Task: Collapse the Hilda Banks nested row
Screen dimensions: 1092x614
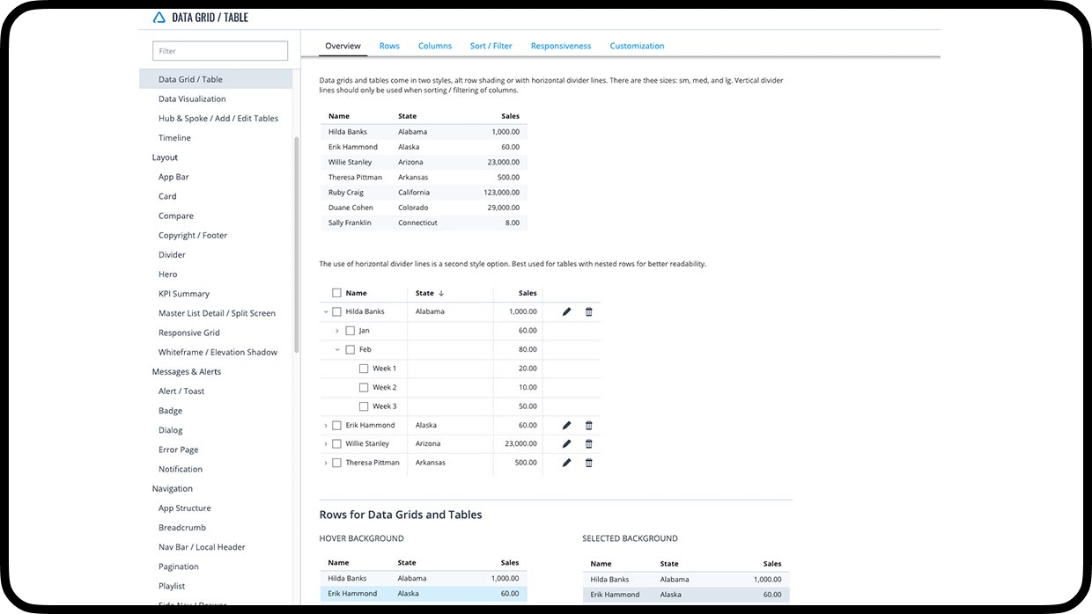Action: [326, 311]
